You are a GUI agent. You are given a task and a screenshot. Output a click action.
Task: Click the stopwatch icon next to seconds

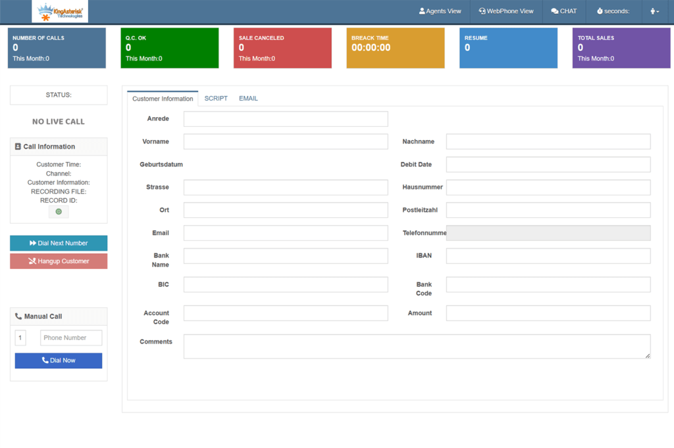point(600,11)
